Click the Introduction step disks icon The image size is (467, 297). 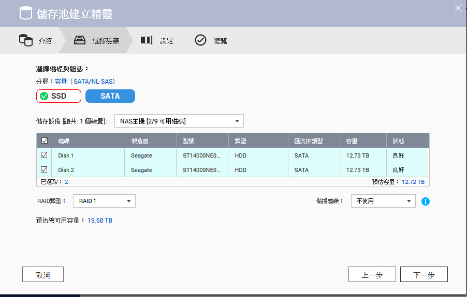pos(25,40)
